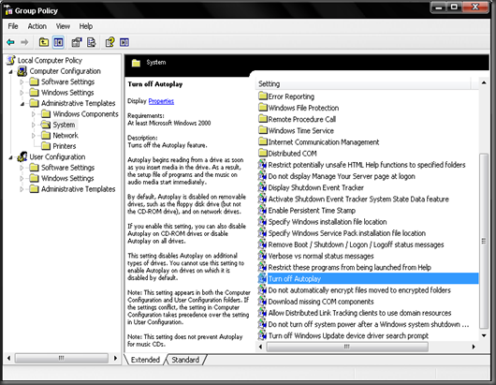Select 'Do not display Manage Your Server page at logon'
Image resolution: width=496 pixels, height=385 pixels.
point(342,176)
